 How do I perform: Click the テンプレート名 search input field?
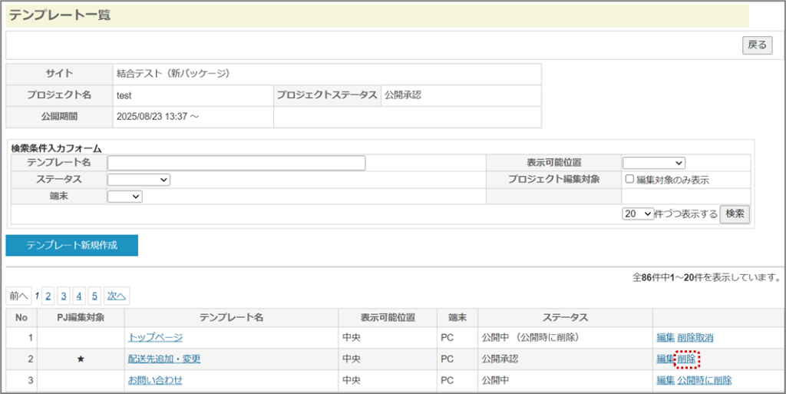tap(236, 163)
